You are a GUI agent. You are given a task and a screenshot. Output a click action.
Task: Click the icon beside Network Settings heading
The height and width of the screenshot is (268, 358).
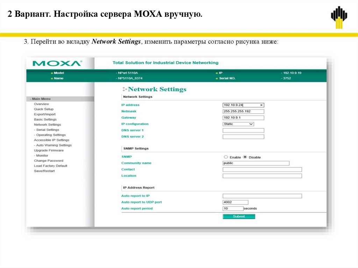(x=125, y=89)
